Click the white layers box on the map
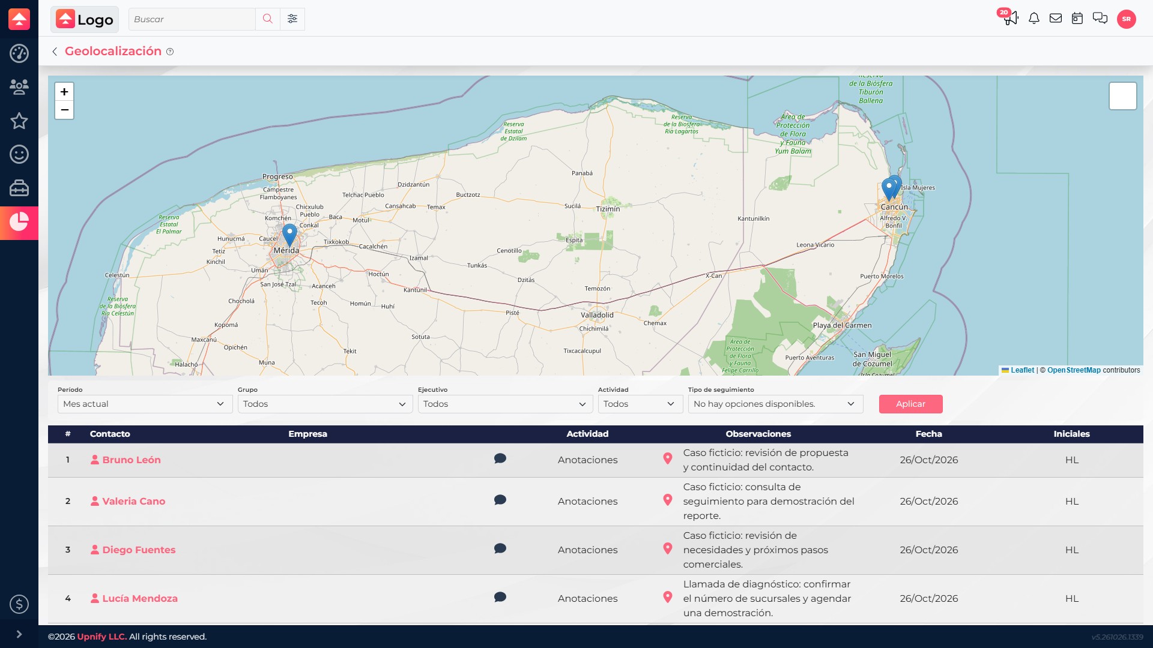Screen dimensions: 1153x648 1123,96
